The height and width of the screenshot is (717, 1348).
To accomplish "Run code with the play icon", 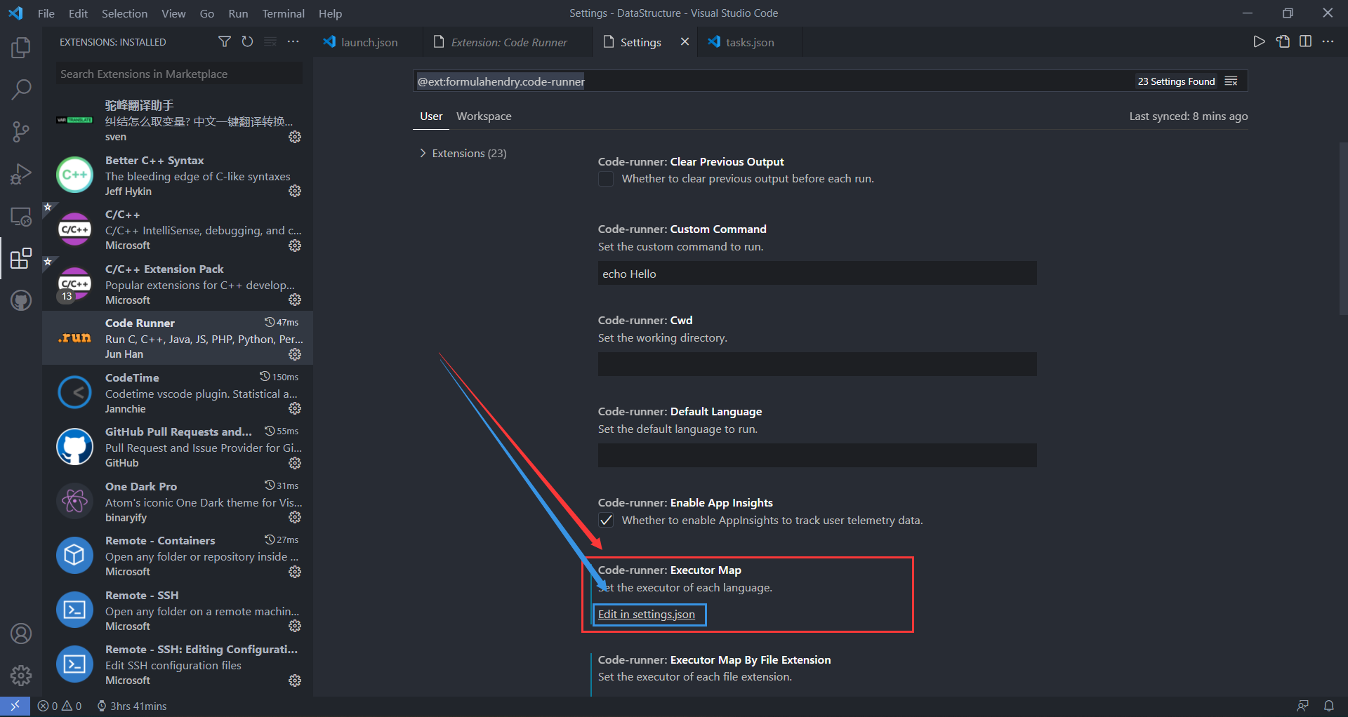I will coord(1260,42).
